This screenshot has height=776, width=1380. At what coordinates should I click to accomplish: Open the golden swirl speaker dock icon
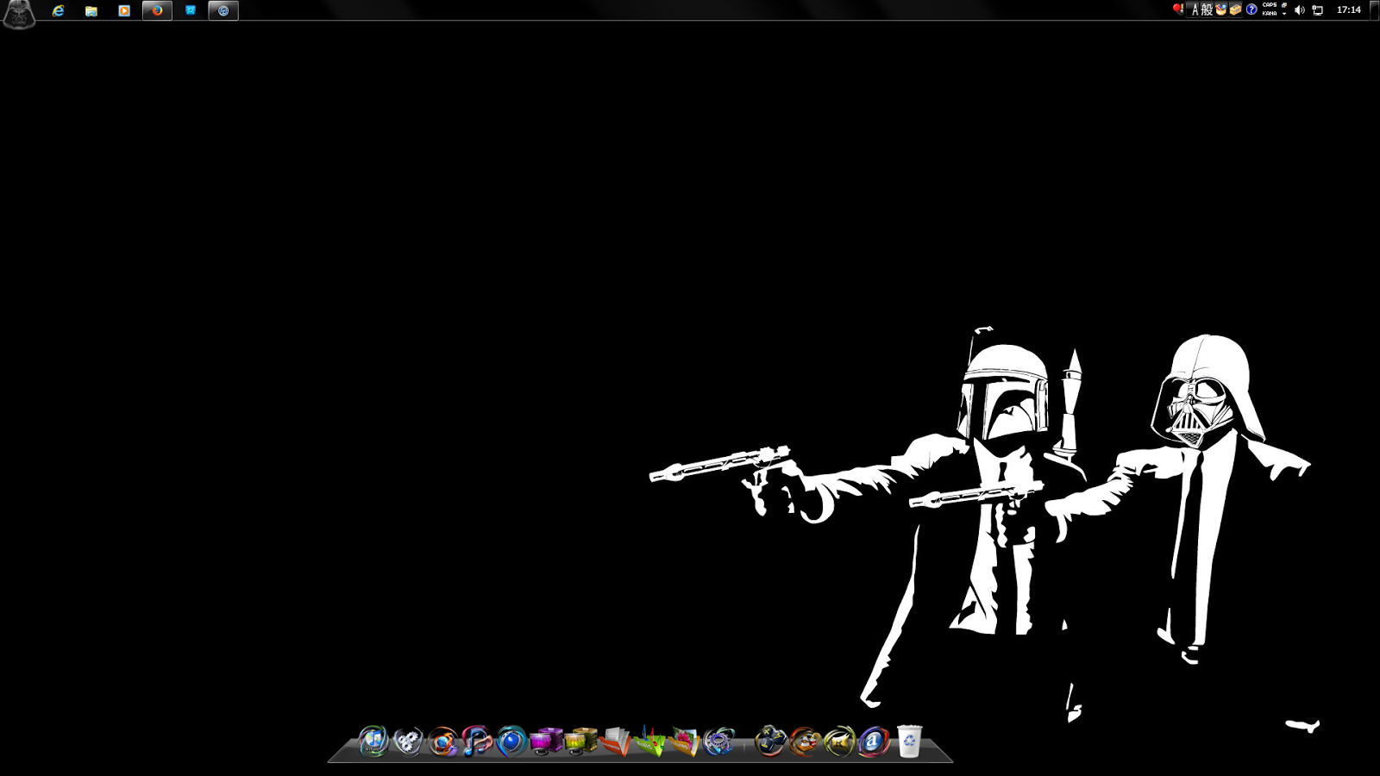pyautogui.click(x=839, y=741)
